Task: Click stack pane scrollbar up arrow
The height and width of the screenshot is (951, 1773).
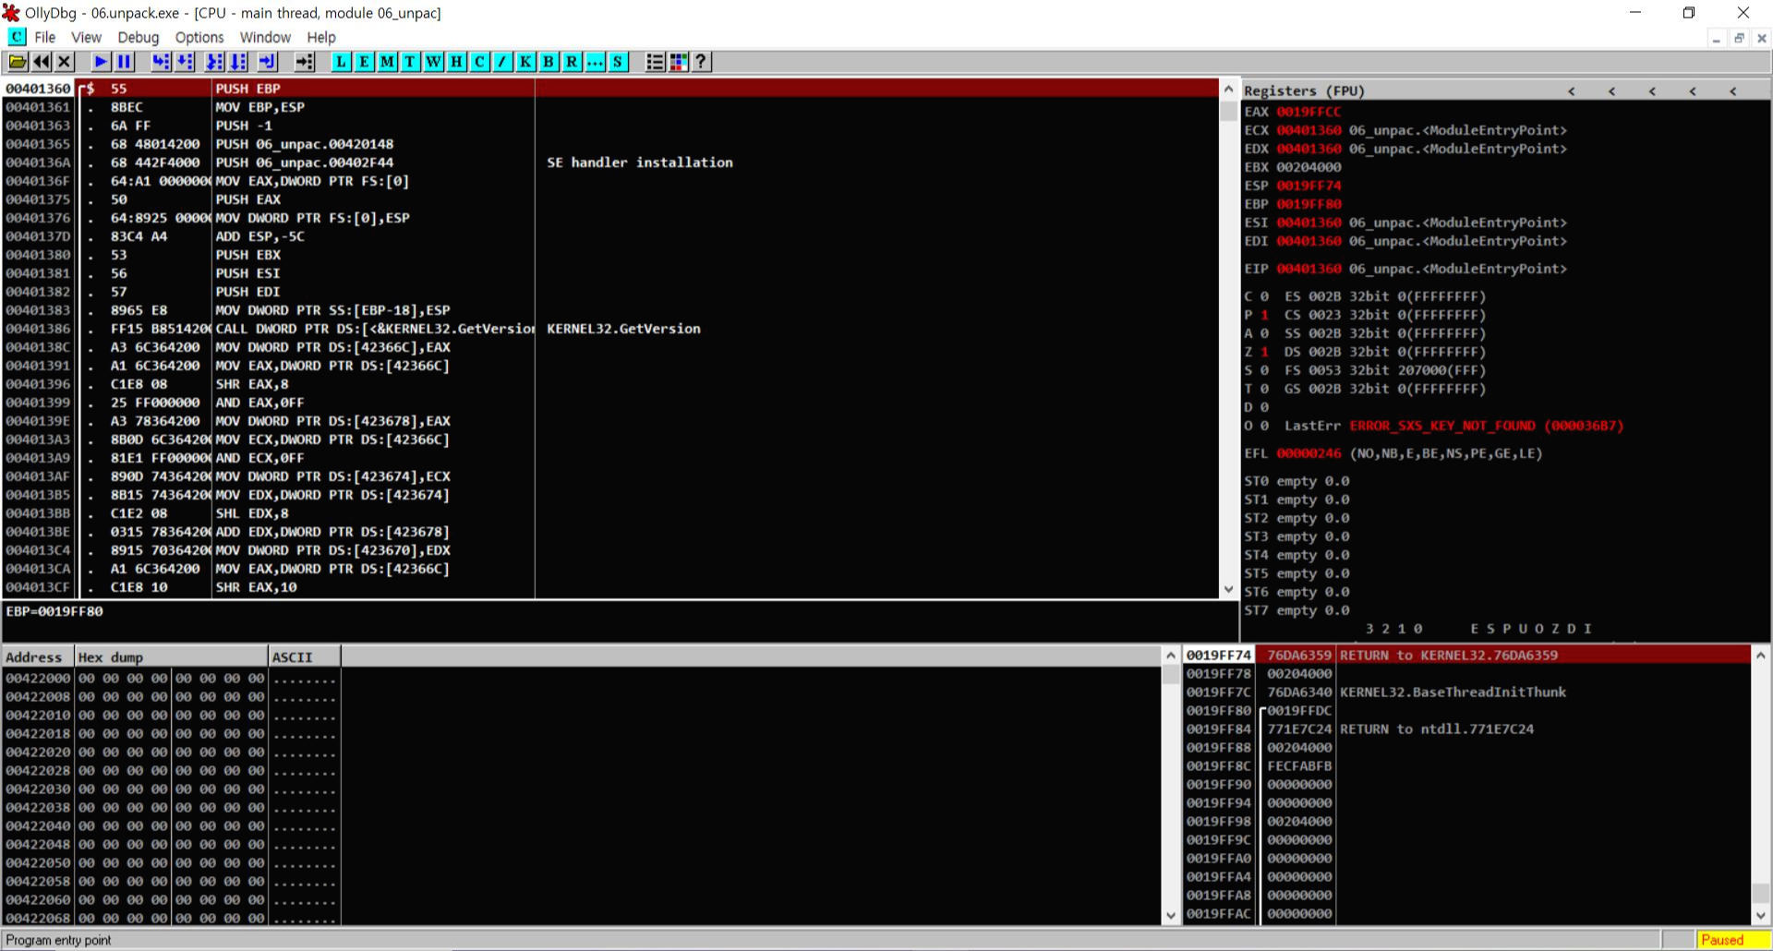Action: 1760,656
